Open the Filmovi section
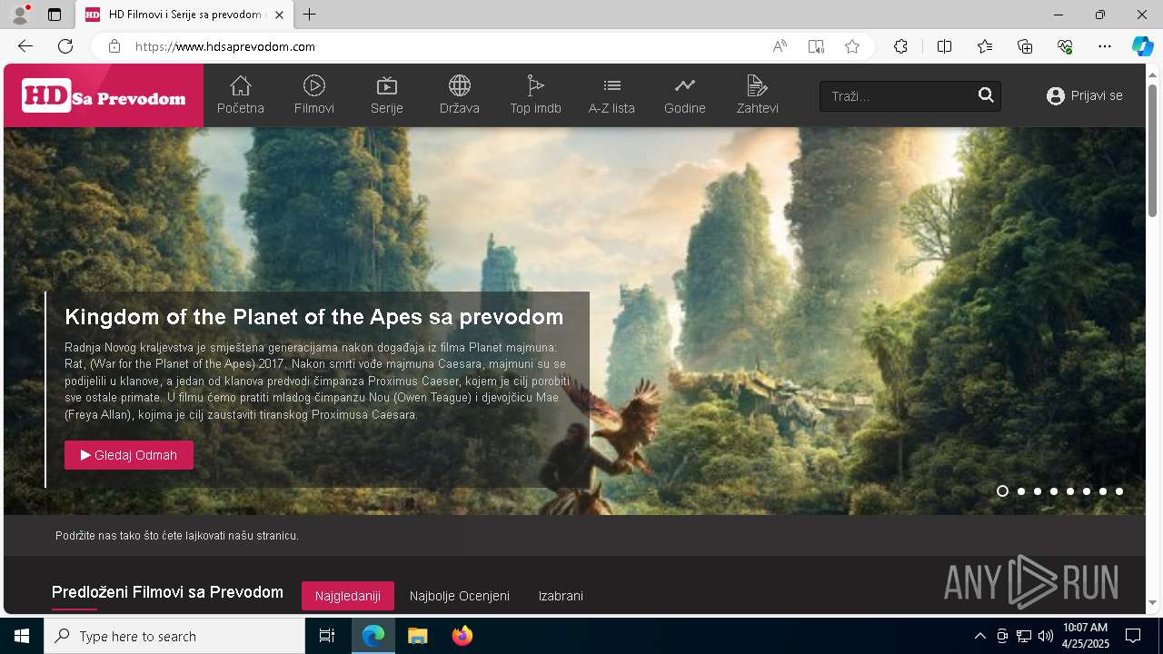Viewport: 1163px width, 654px height. click(x=314, y=95)
